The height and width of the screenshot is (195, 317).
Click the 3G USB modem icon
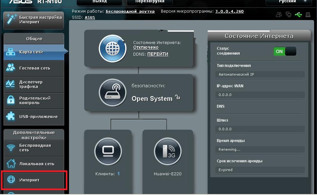click(168, 151)
